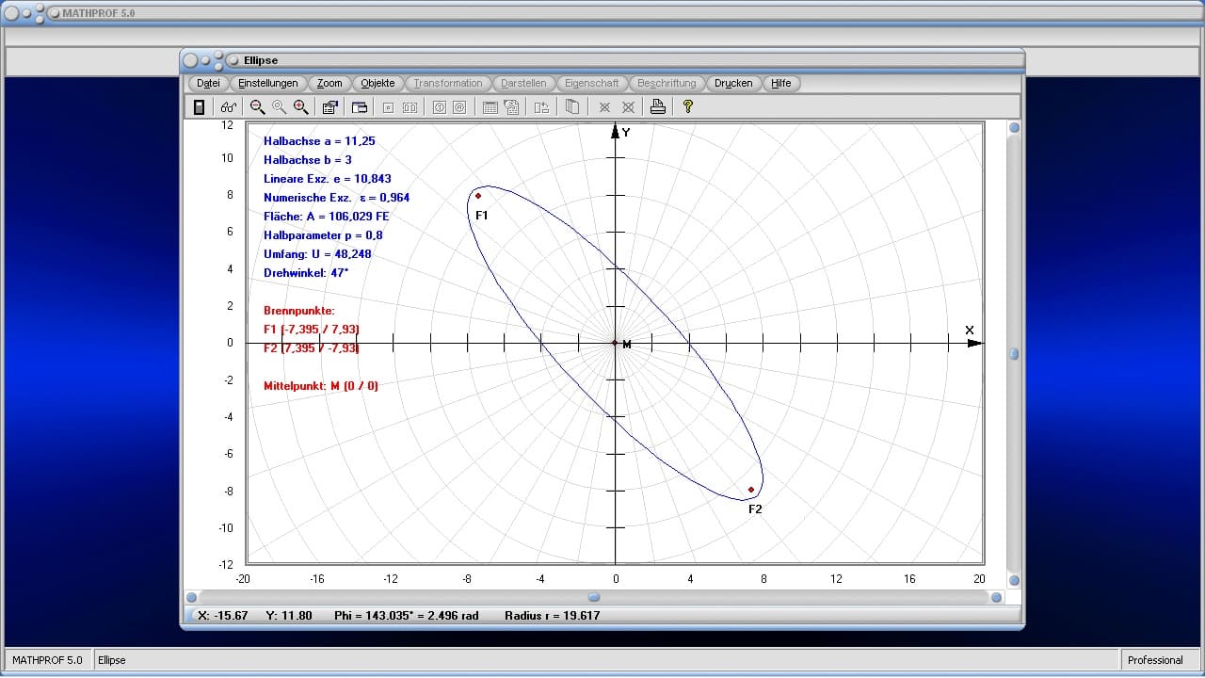This screenshot has height=678, width=1205.
Task: Click the window layout toolbar icon
Action: click(360, 107)
